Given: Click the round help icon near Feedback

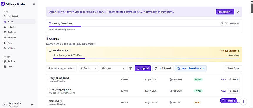Looking at the screenshot, I should [243, 101].
